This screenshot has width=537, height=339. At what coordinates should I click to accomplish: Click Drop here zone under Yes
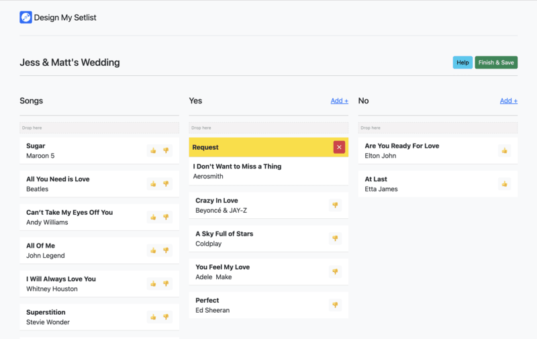click(x=268, y=128)
